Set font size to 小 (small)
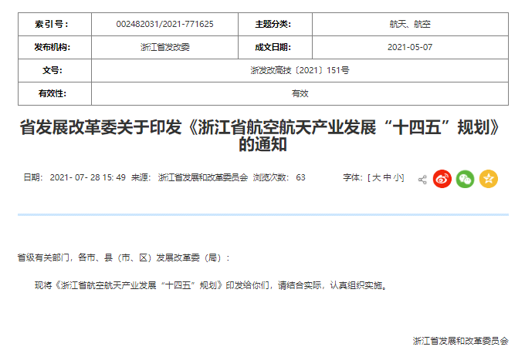Screen dimensions: 525x350 coord(397,178)
